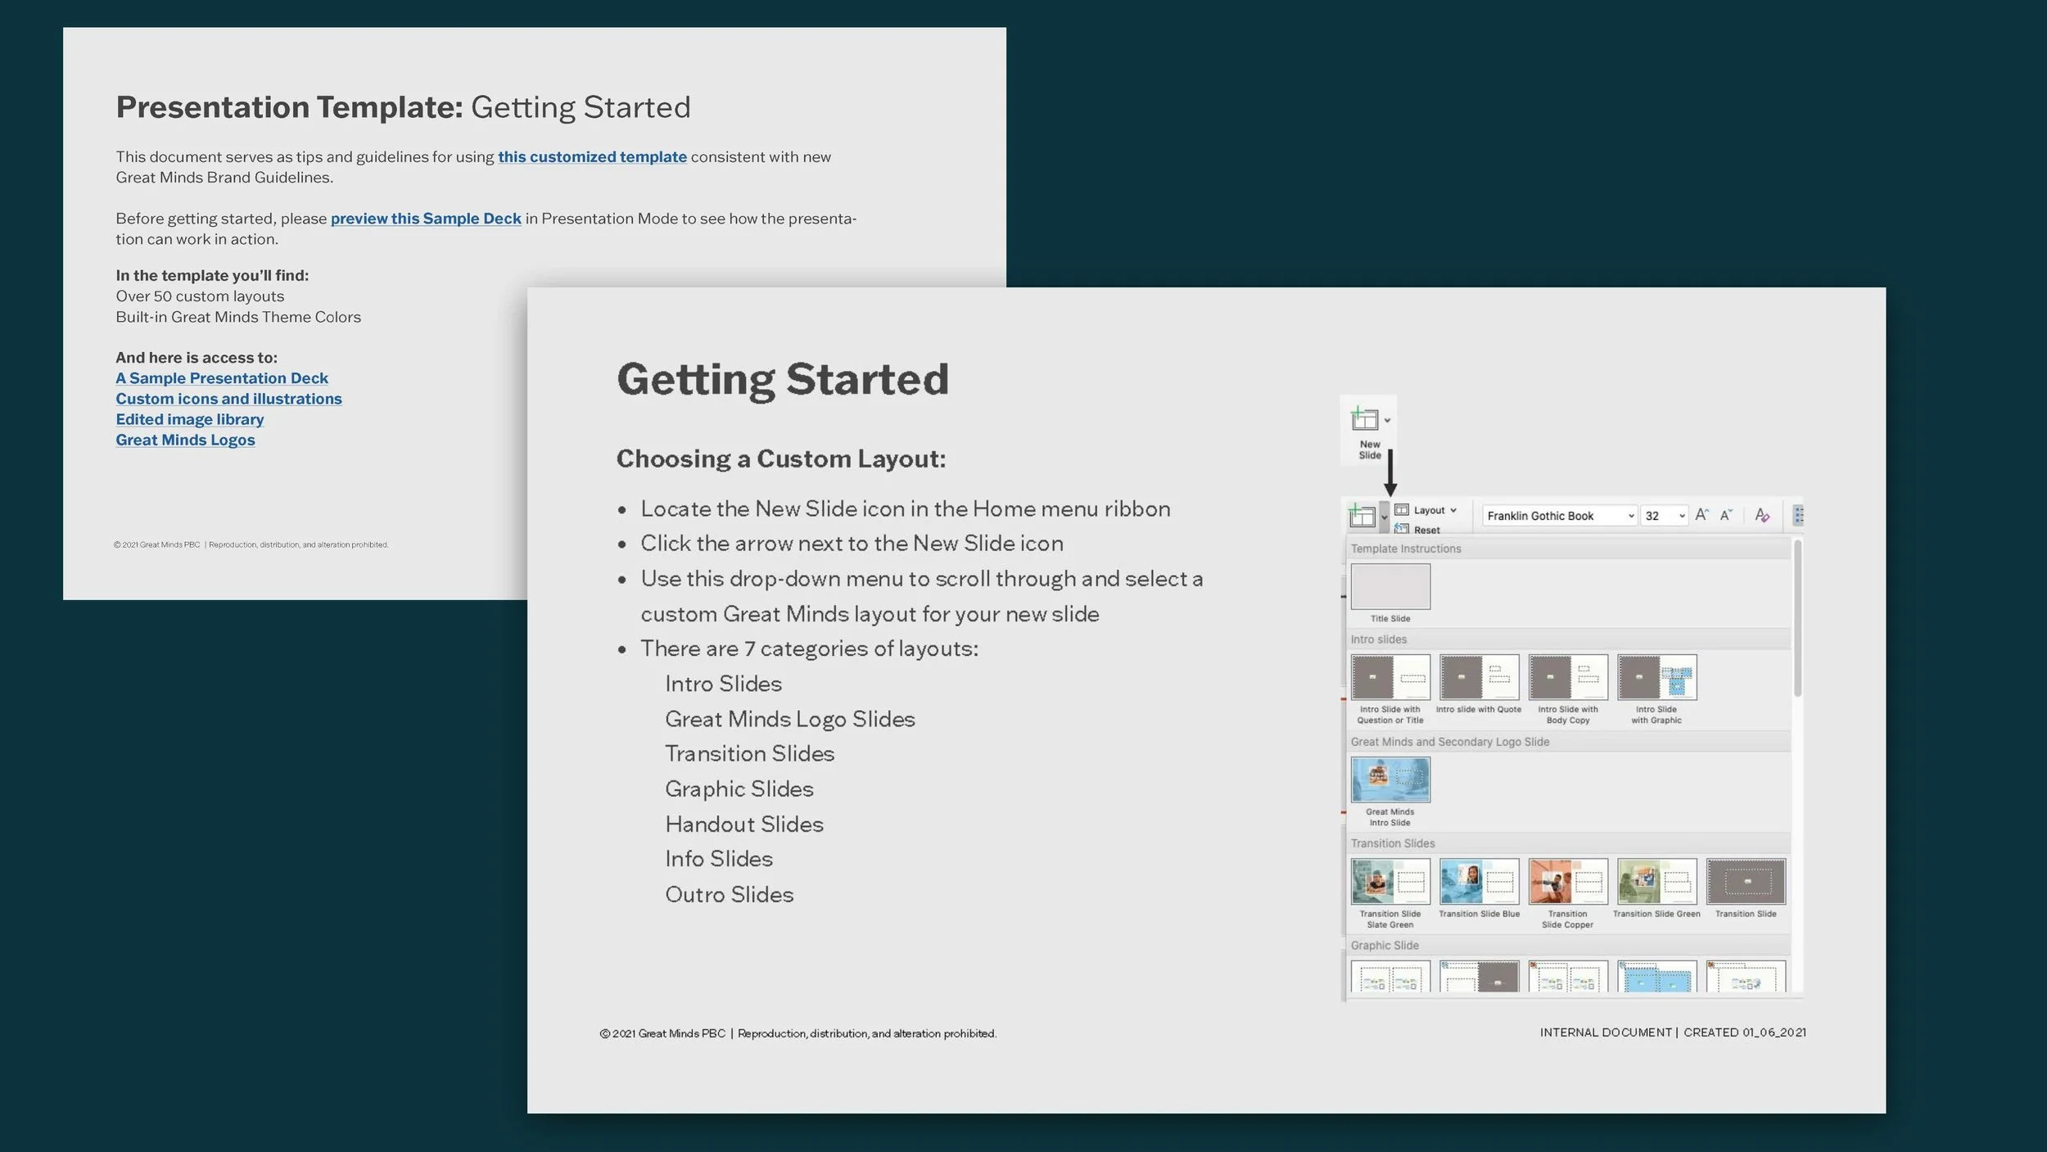Click the Clear Formatting icon
The image size is (2047, 1152).
click(x=1762, y=515)
